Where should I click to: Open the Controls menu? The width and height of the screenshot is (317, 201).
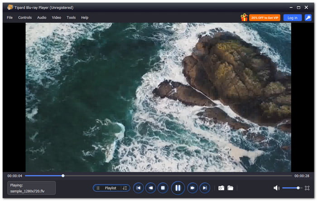pos(25,18)
